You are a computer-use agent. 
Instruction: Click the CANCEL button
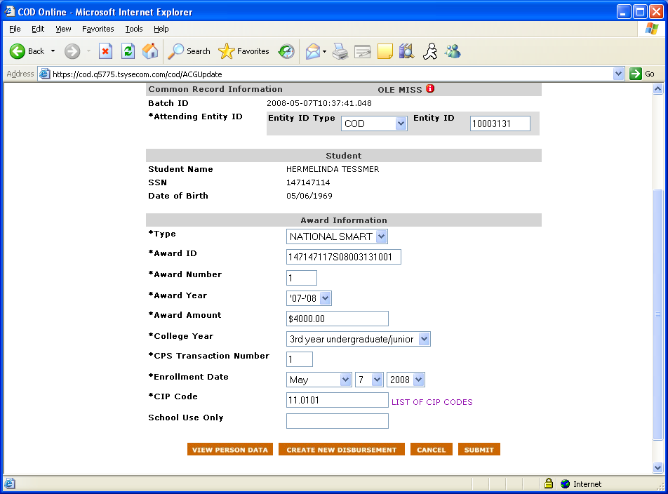pos(431,449)
